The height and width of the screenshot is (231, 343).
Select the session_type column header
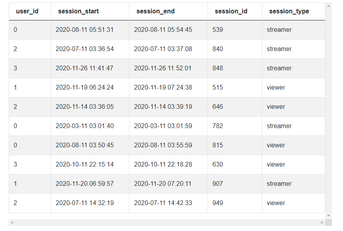pos(289,11)
